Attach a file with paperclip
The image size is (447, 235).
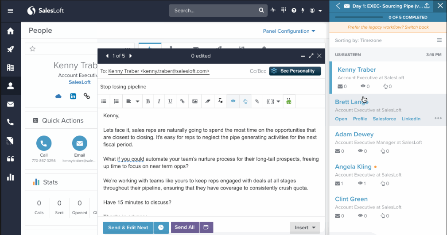coord(257,101)
